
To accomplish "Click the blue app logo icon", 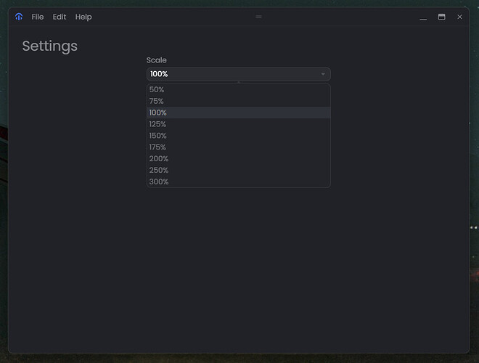I will click(x=19, y=17).
